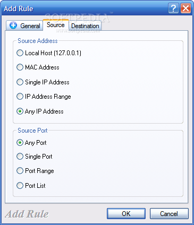This screenshot has width=194, height=225.
Task: Switch to the Destination tab
Action: point(85,26)
